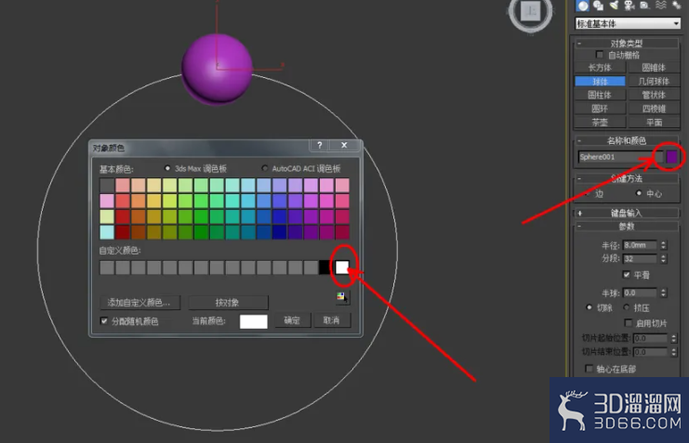Choose the 中心 creation method radio

pos(639,193)
